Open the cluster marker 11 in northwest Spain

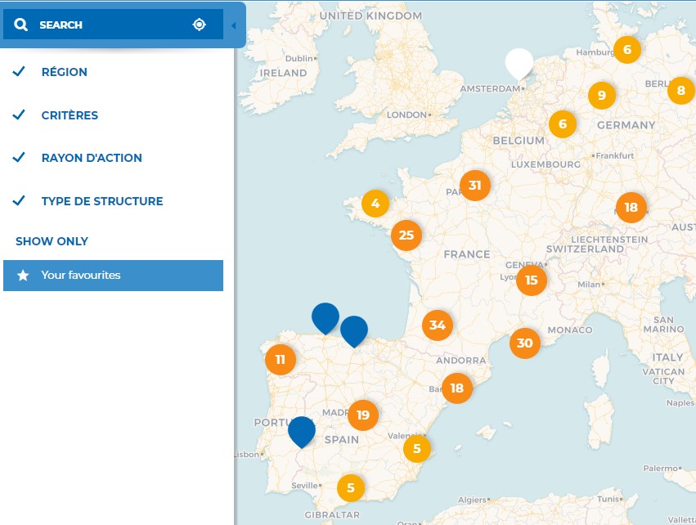coord(280,360)
